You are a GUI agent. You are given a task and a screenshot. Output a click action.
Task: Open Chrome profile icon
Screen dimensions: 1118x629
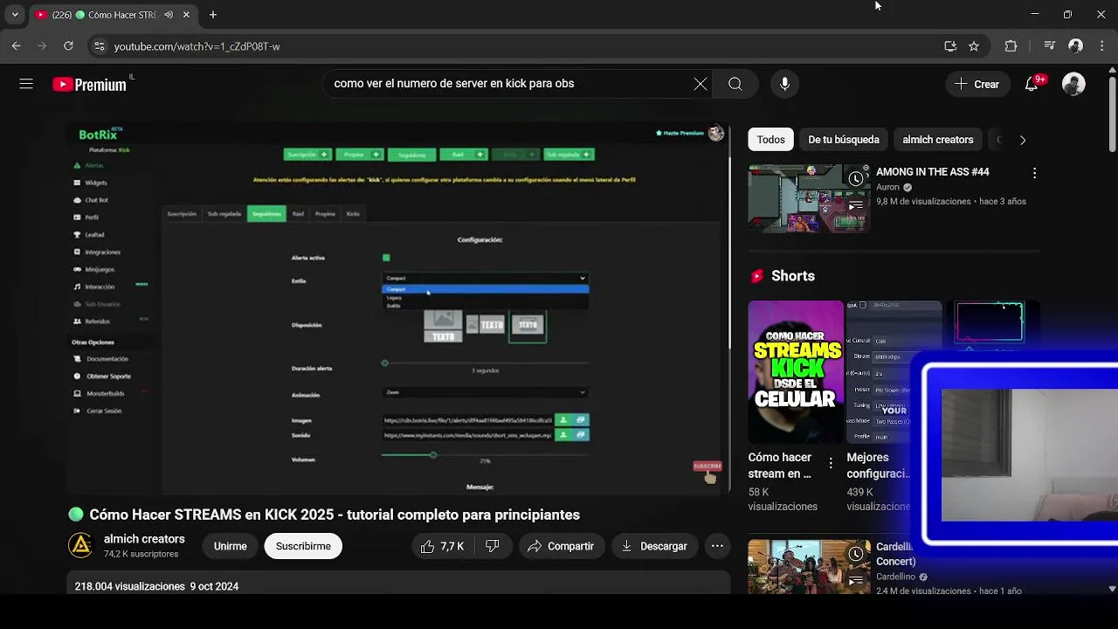(1076, 46)
